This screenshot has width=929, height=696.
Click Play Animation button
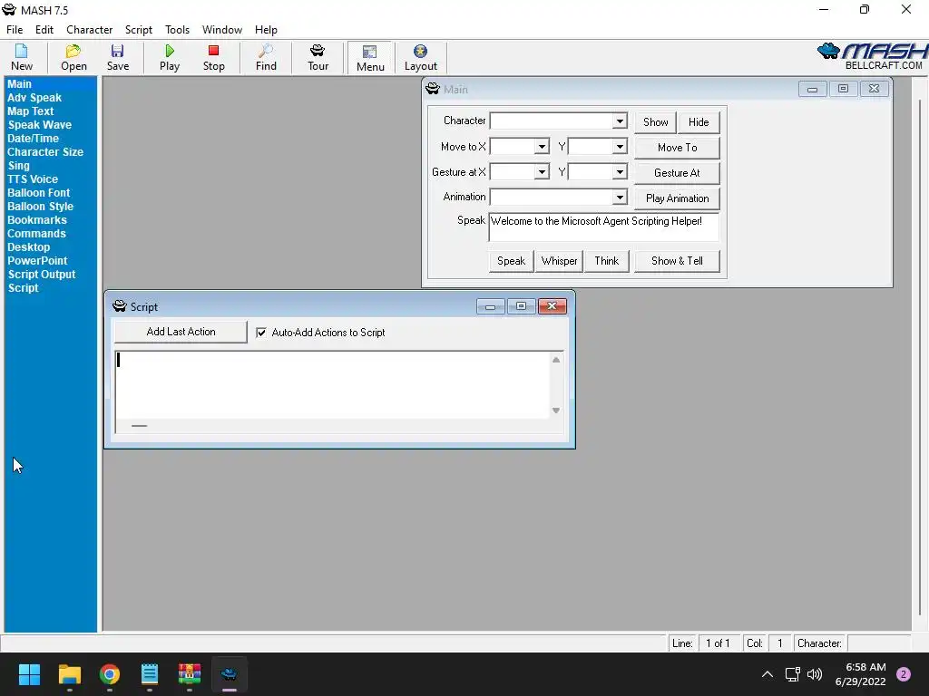pyautogui.click(x=677, y=198)
